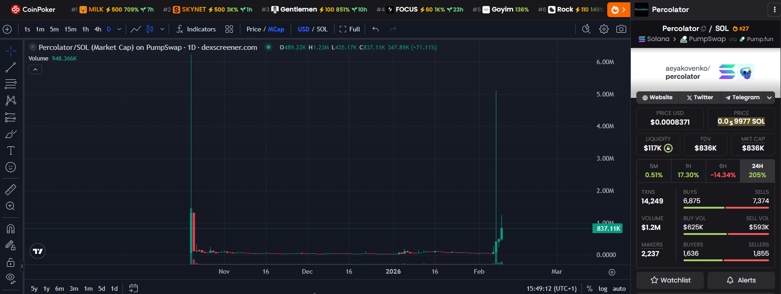Toggle auto scale on chart
781x294 pixels.
[619, 288]
